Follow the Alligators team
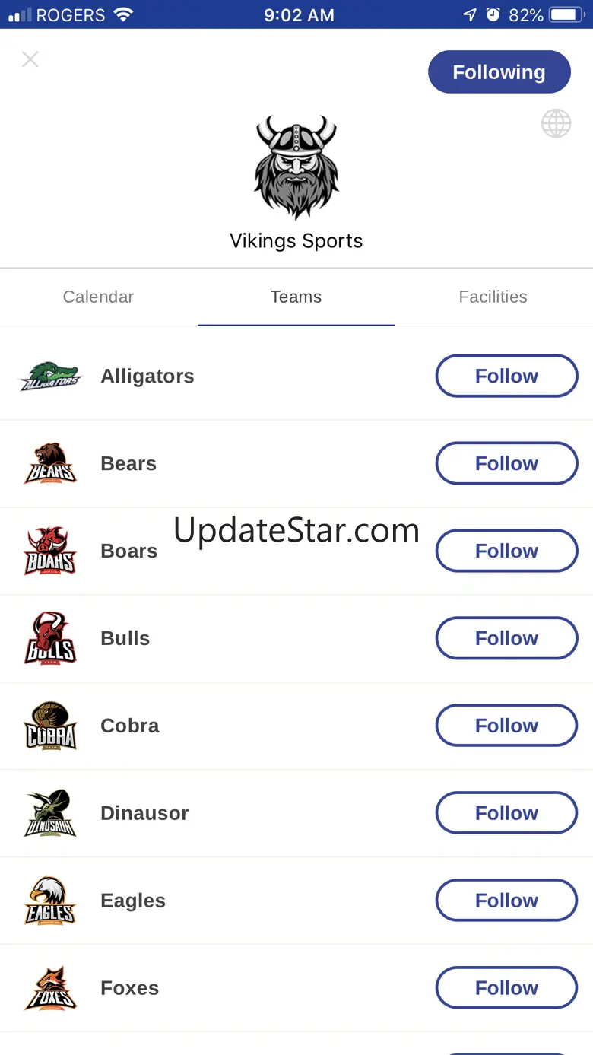 506,376
